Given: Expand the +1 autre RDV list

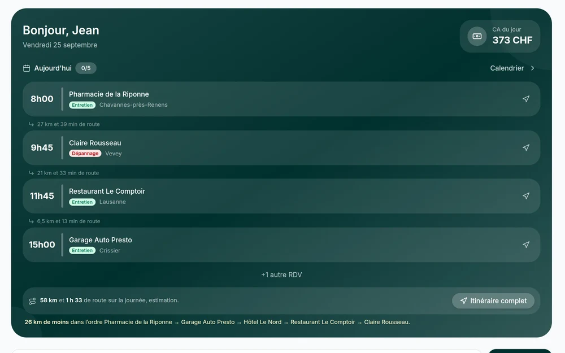Looking at the screenshot, I should (281, 275).
